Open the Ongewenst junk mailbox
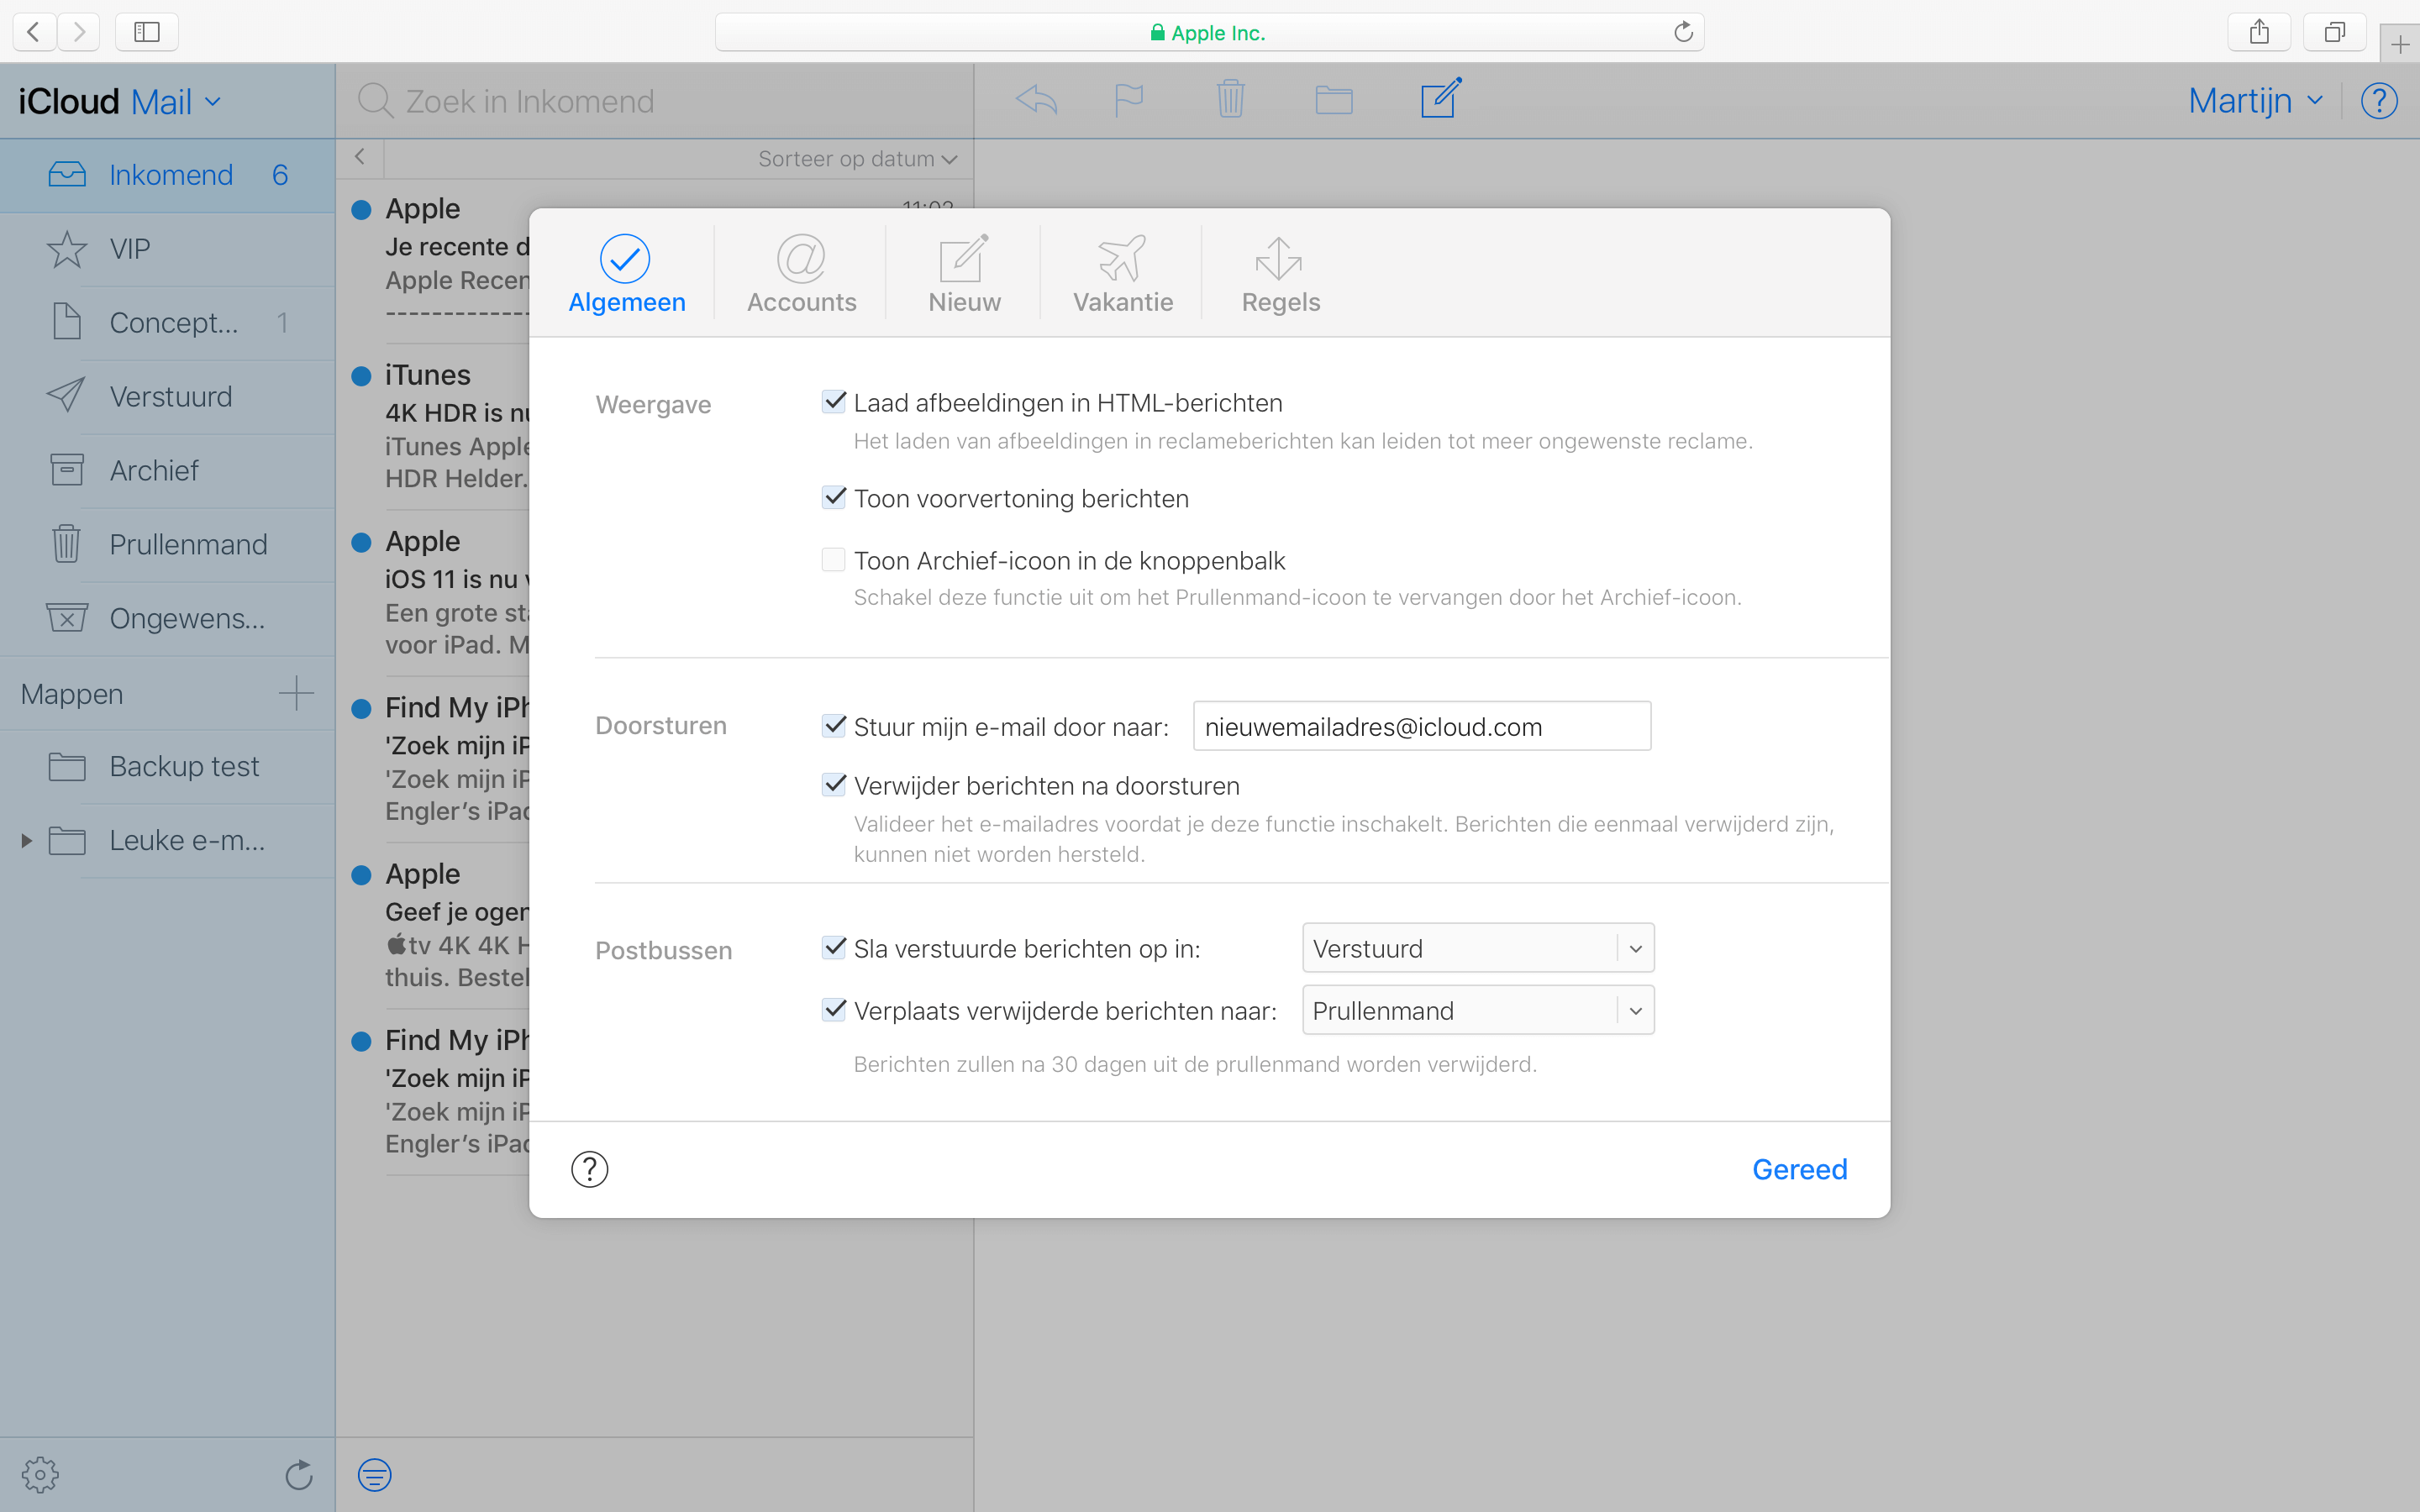 [168, 619]
